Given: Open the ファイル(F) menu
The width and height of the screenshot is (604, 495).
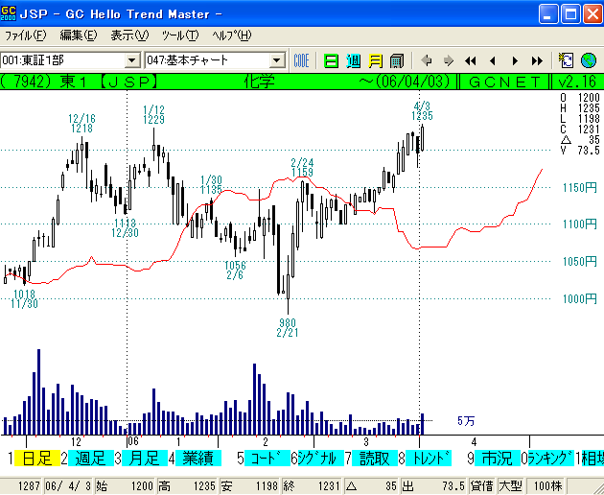Looking at the screenshot, I should (x=25, y=35).
